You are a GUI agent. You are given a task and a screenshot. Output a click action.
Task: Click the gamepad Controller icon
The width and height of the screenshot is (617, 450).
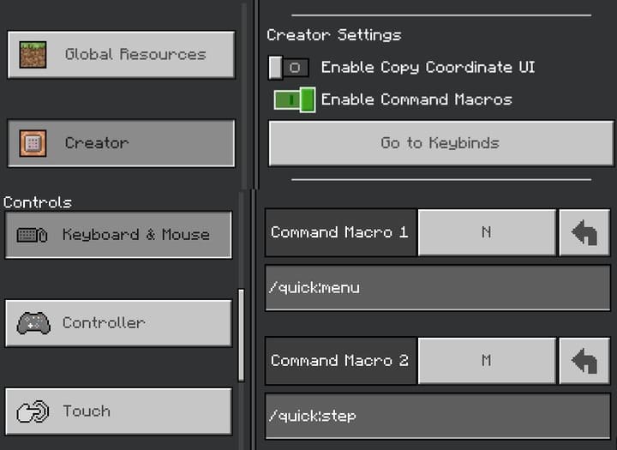[x=33, y=323]
